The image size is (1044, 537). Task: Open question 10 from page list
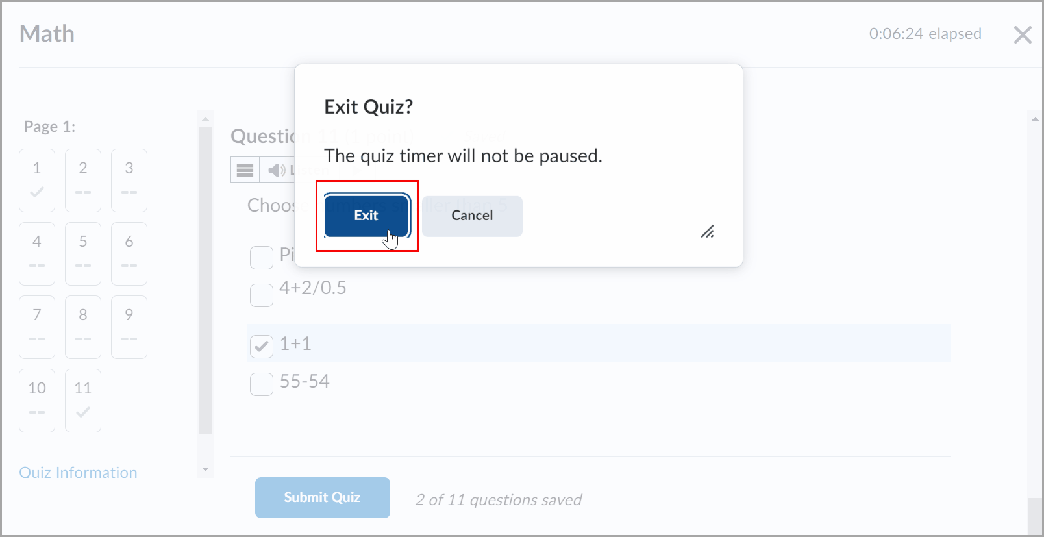tap(37, 400)
